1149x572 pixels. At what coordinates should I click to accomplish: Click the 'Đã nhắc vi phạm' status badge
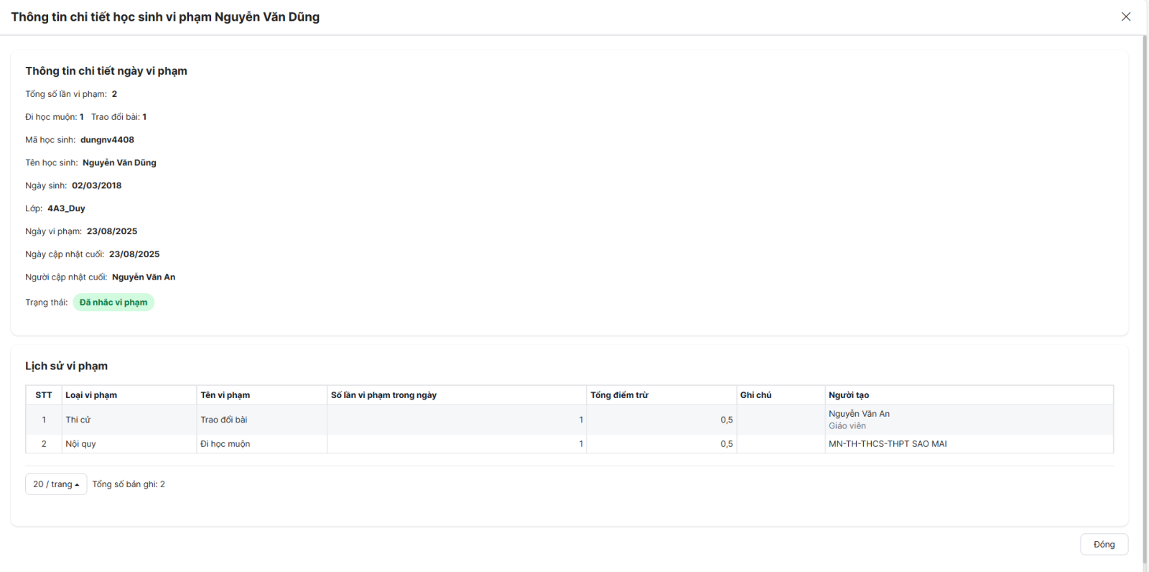pyautogui.click(x=113, y=303)
